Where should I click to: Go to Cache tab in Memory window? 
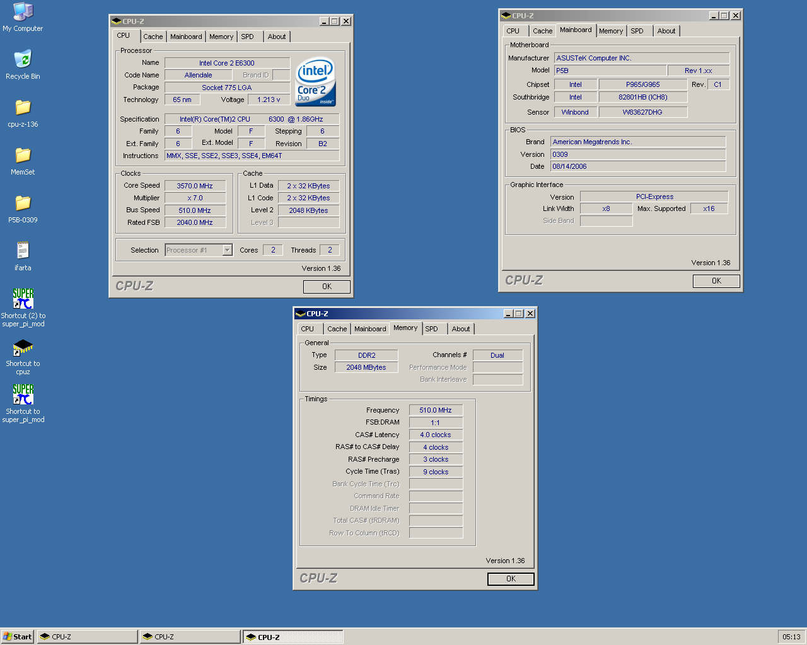tap(337, 329)
